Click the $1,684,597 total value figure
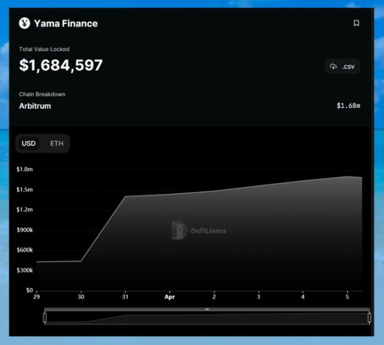 pyautogui.click(x=61, y=65)
